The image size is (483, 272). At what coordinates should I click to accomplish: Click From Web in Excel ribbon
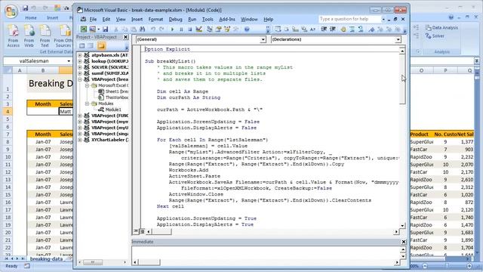coord(29,36)
